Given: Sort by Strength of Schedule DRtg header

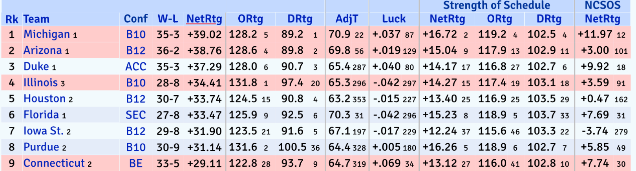Looking at the screenshot, I should [549, 19].
